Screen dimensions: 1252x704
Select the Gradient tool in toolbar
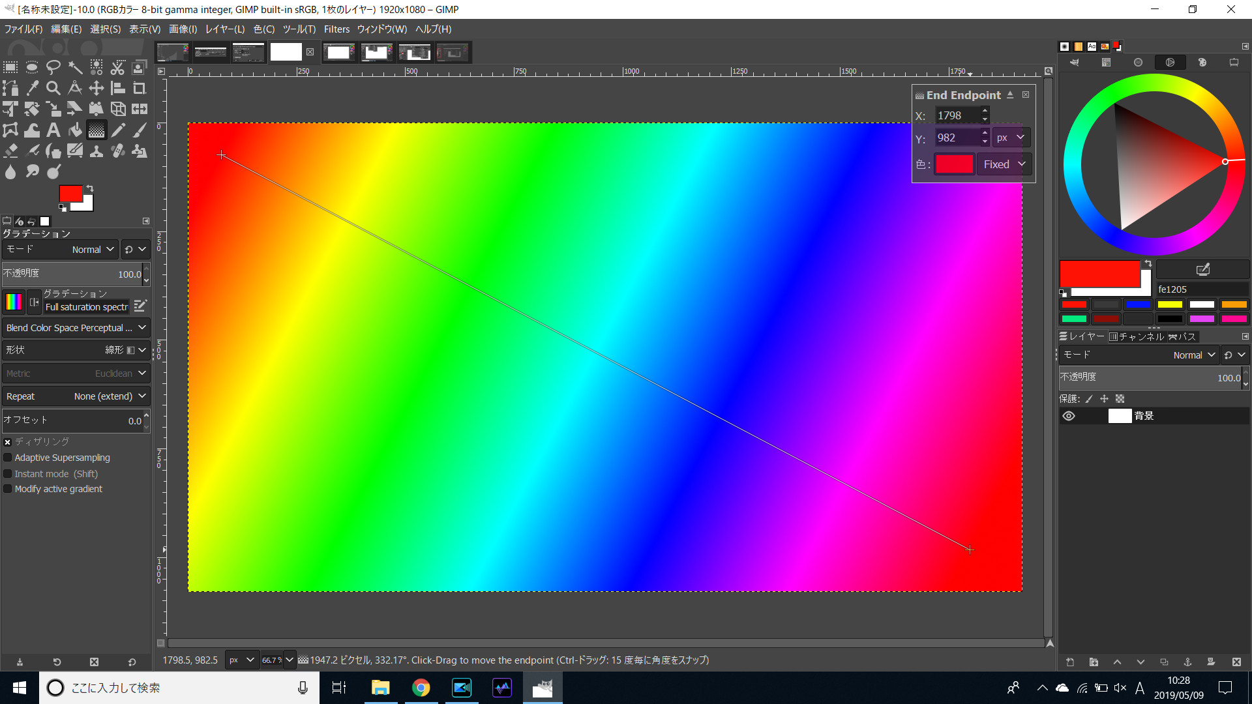(x=97, y=130)
